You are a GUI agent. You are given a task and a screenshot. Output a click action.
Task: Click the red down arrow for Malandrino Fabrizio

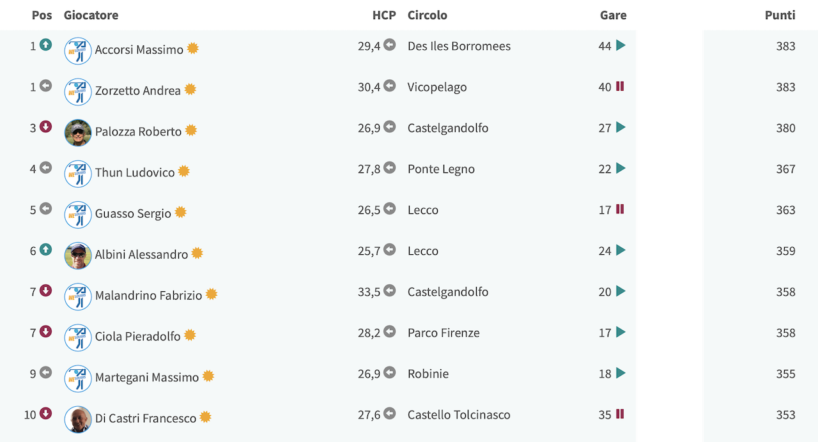pos(45,291)
